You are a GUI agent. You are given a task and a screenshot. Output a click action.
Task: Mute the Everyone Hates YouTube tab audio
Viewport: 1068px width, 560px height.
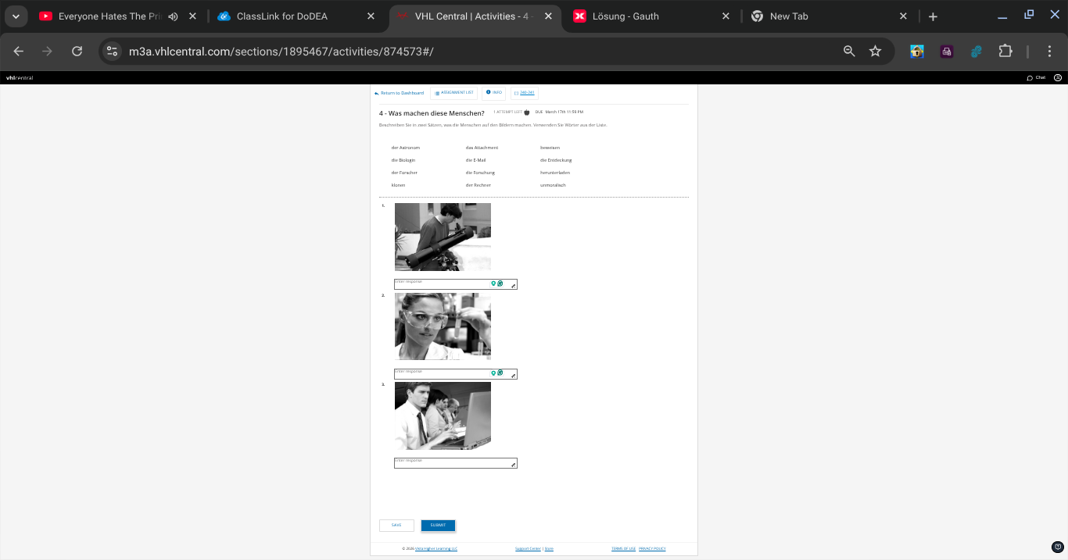tap(173, 16)
